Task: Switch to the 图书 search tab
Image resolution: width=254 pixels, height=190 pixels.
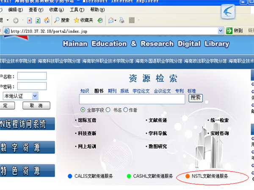Action: (99, 91)
